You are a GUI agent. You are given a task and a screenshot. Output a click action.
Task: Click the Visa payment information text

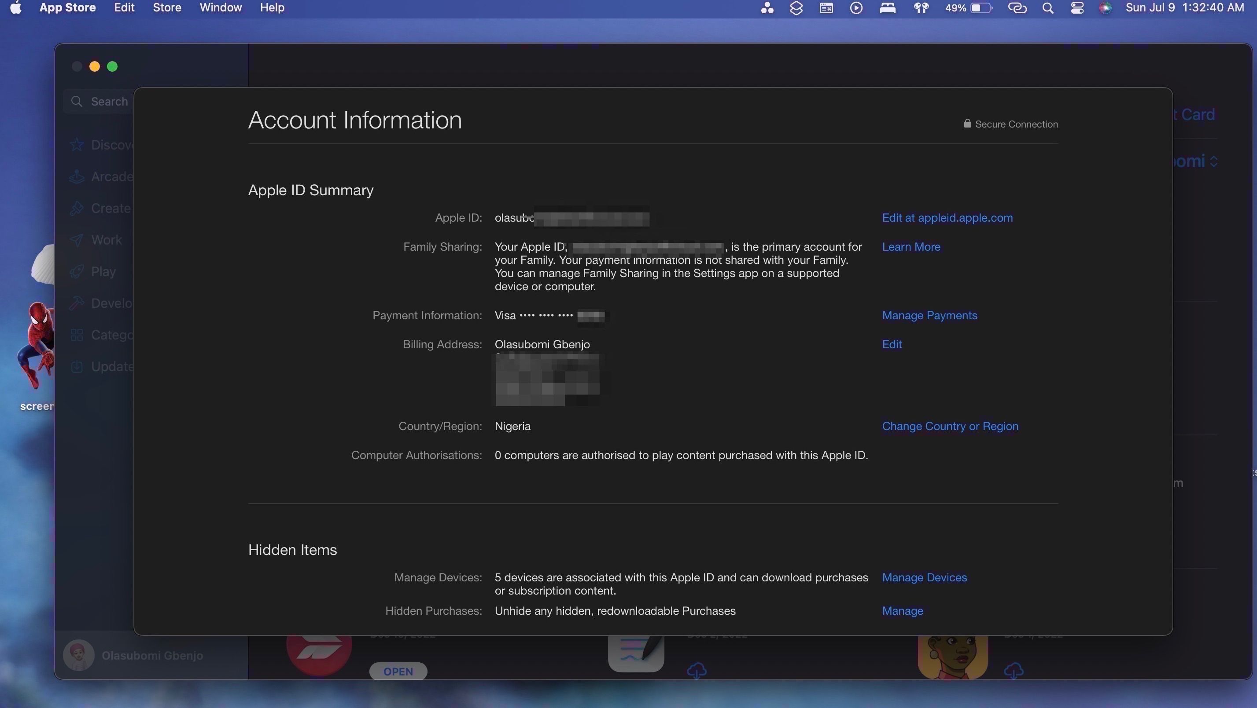tap(550, 316)
